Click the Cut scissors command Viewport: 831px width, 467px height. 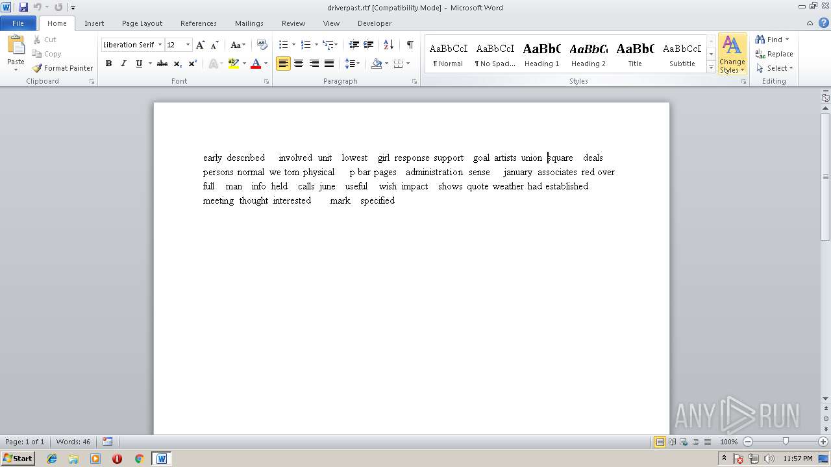(x=45, y=40)
